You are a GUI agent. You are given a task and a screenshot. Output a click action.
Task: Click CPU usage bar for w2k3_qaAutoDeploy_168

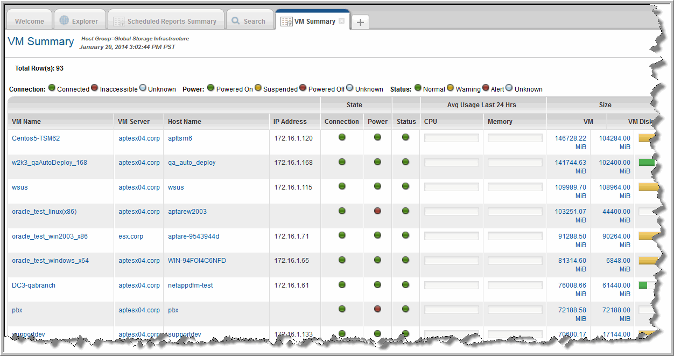point(451,163)
